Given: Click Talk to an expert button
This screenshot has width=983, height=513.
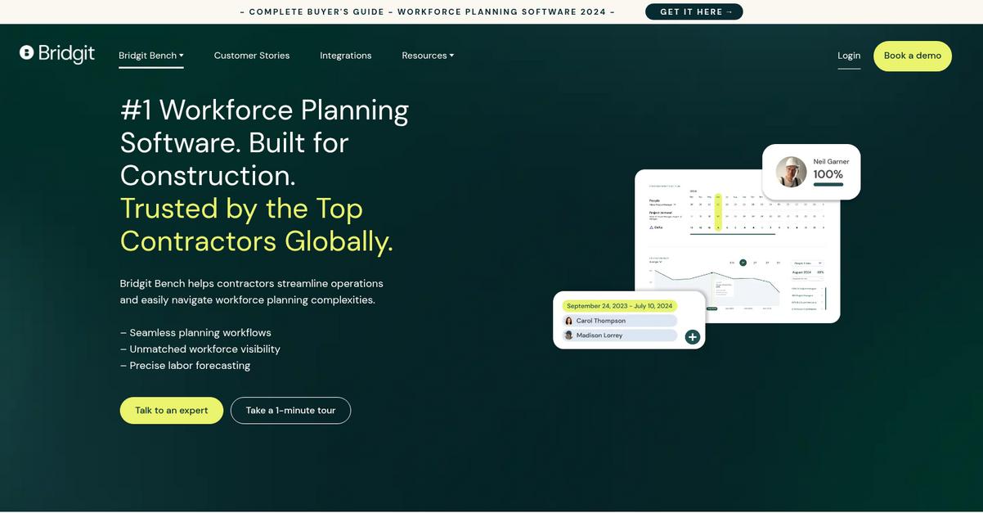Looking at the screenshot, I should [172, 411].
